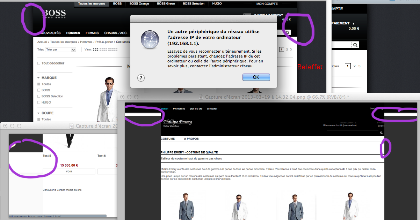Viewport: 420px width, 220px height.
Task: Click the search magnifier in the left BOSS window
Action: [x=288, y=32]
